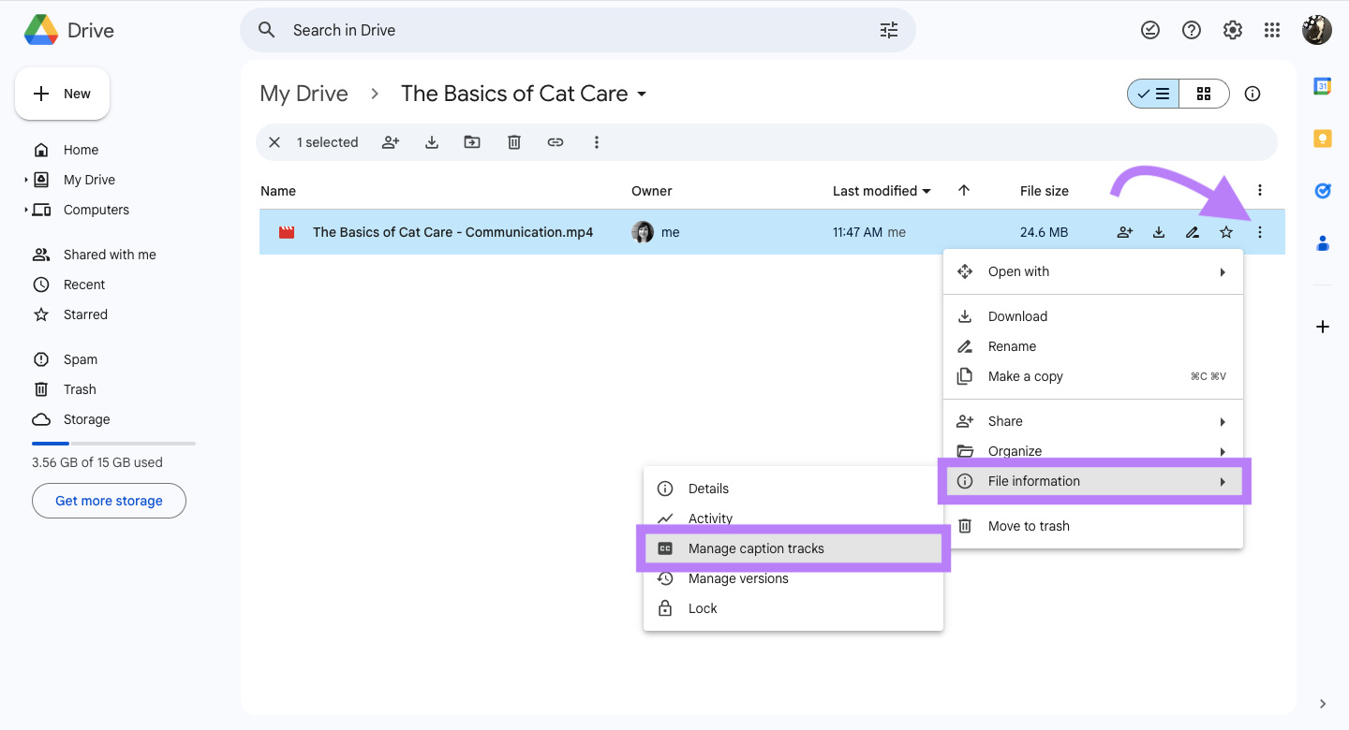The width and height of the screenshot is (1349, 730).
Task: Copy the file link from the toolbar
Action: 556,141
